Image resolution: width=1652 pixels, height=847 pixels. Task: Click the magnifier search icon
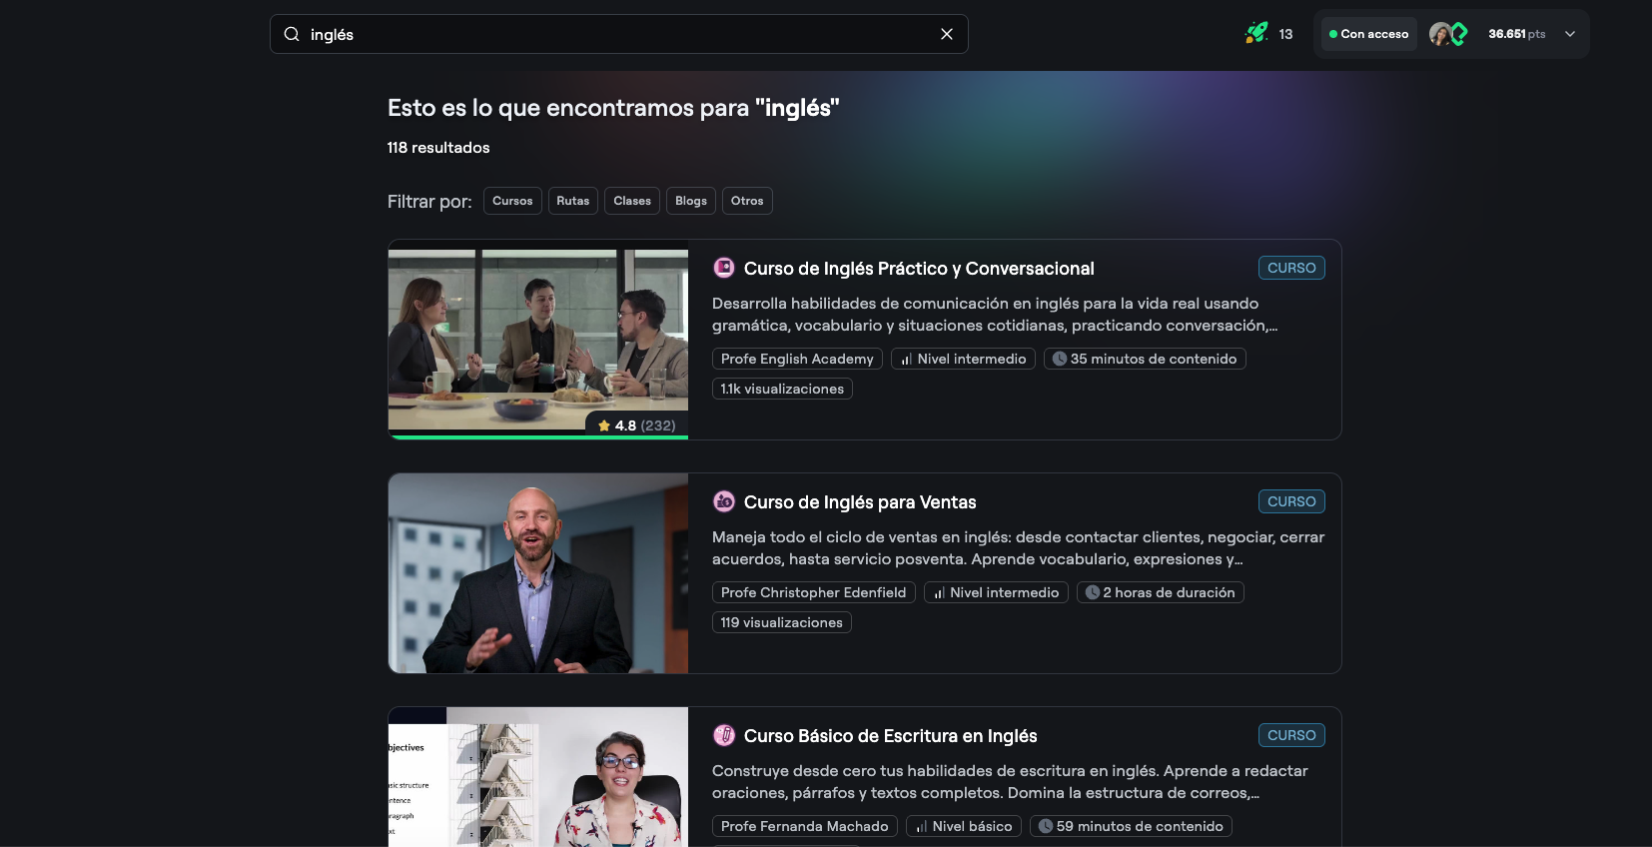pos(292,34)
